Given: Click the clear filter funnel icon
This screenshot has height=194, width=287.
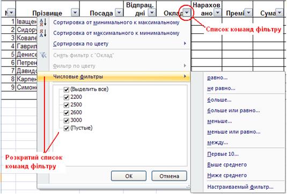Looking at the screenshot, I should point(43,55).
